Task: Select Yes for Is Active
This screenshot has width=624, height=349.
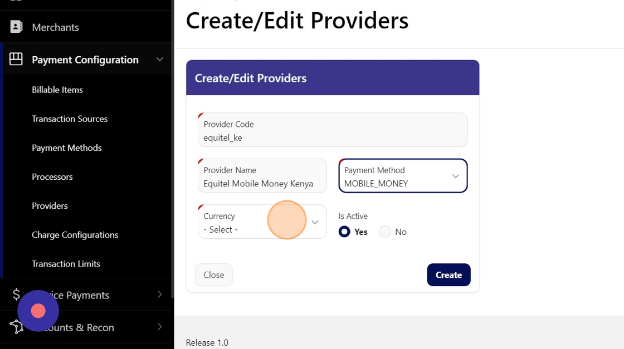Action: pyautogui.click(x=344, y=232)
